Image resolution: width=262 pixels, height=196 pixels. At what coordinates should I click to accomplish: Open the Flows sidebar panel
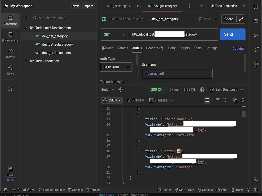click(x=10, y=70)
